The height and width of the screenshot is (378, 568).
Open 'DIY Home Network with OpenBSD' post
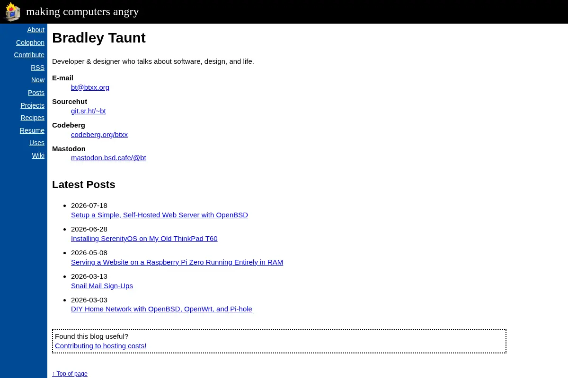click(161, 309)
